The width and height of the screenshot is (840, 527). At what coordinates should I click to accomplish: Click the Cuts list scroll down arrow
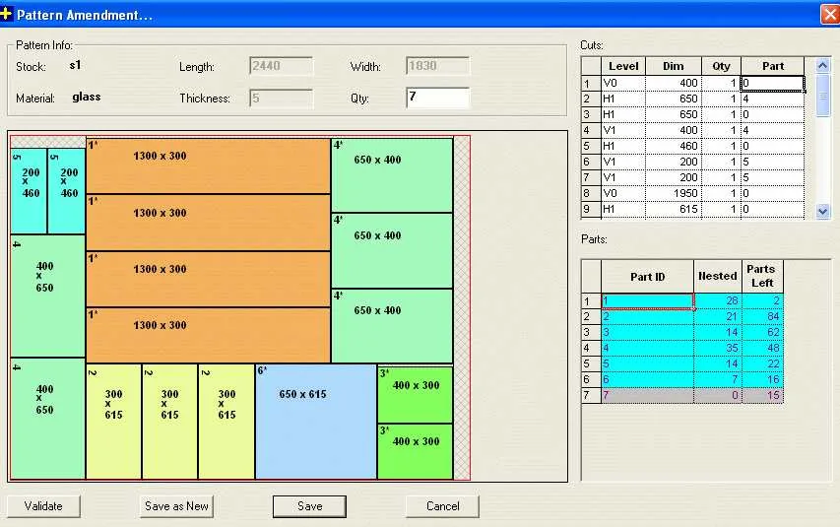823,211
